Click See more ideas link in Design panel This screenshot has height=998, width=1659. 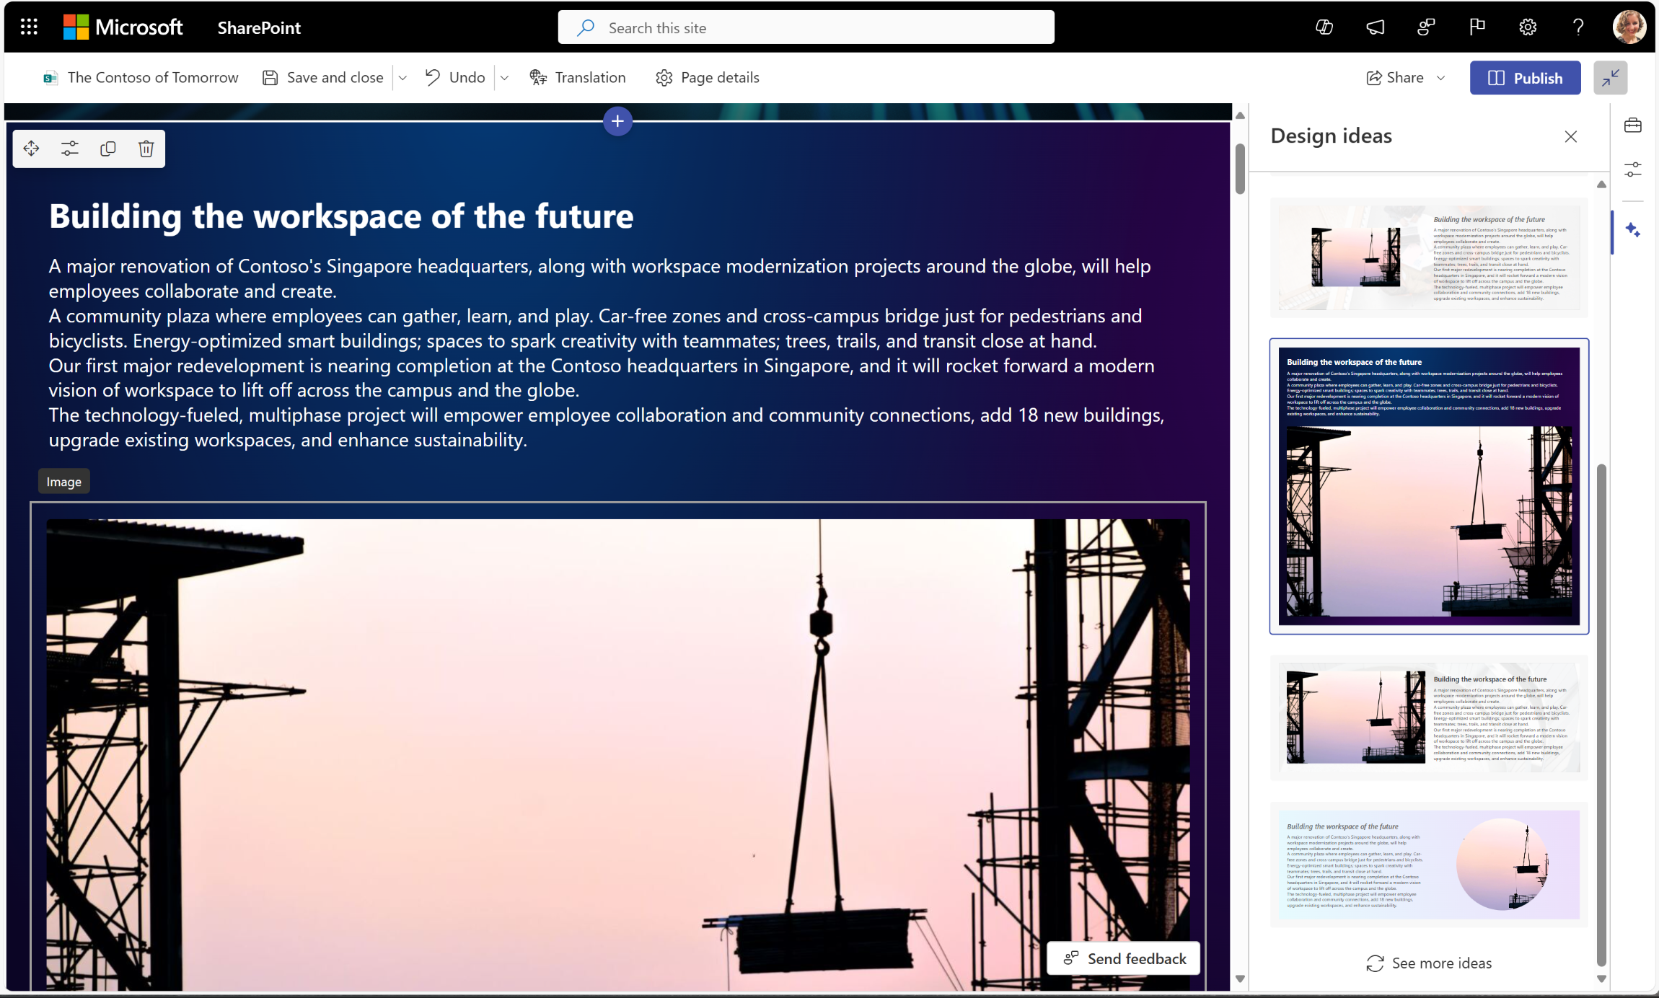coord(1428,963)
